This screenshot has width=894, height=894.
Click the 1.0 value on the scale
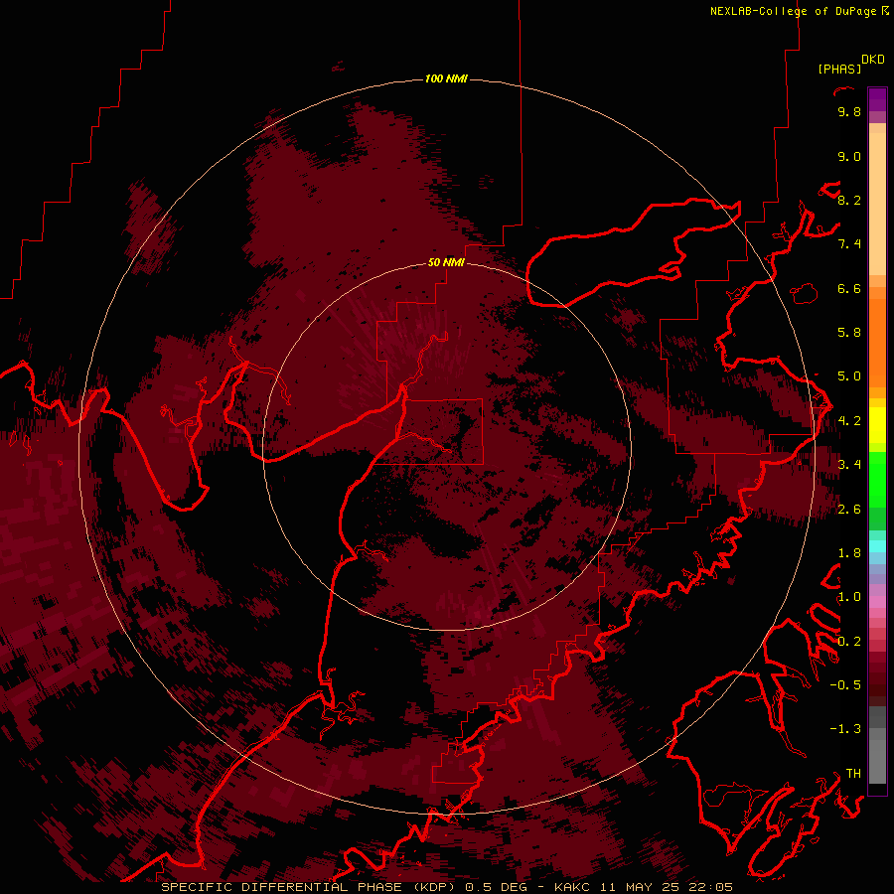click(x=849, y=597)
